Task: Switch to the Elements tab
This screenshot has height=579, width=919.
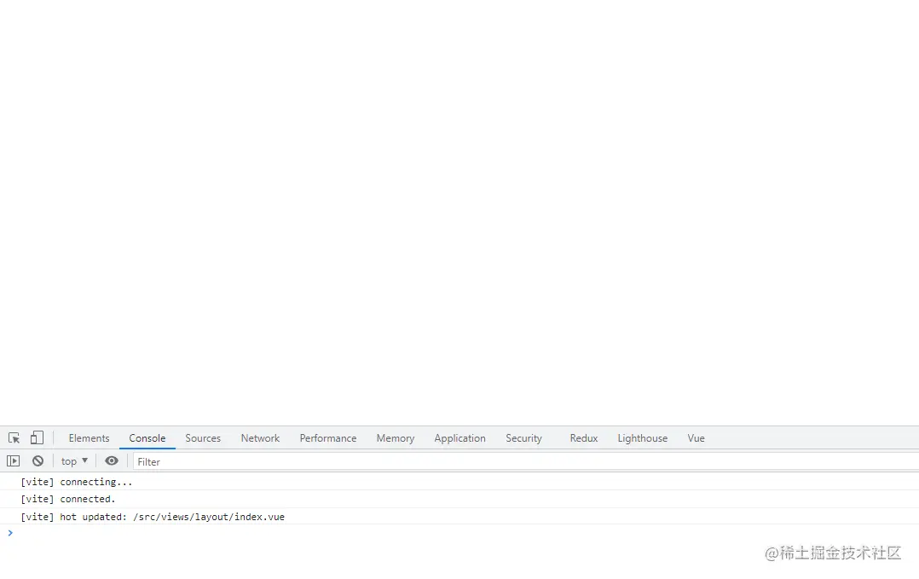Action: pos(89,437)
